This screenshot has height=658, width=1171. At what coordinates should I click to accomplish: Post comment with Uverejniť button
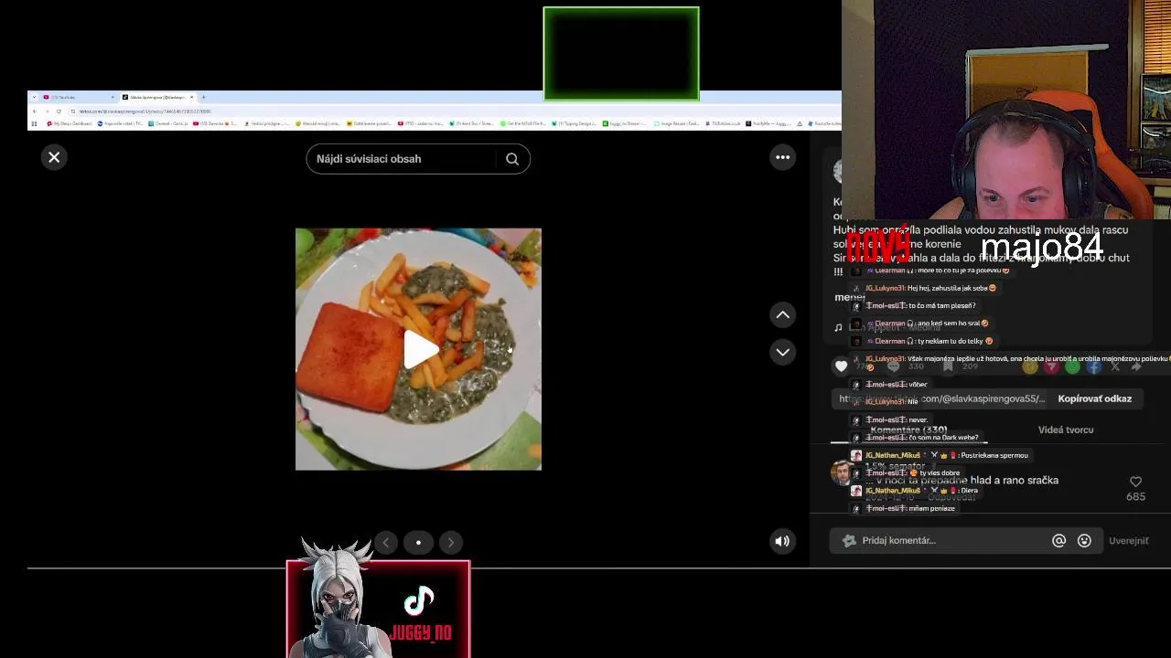coord(1128,540)
